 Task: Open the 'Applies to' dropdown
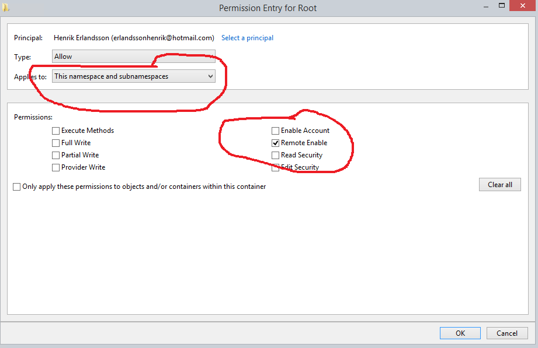[133, 76]
